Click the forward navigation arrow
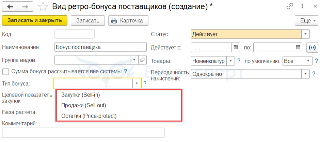The width and height of the screenshot is (320, 142). [26, 6]
